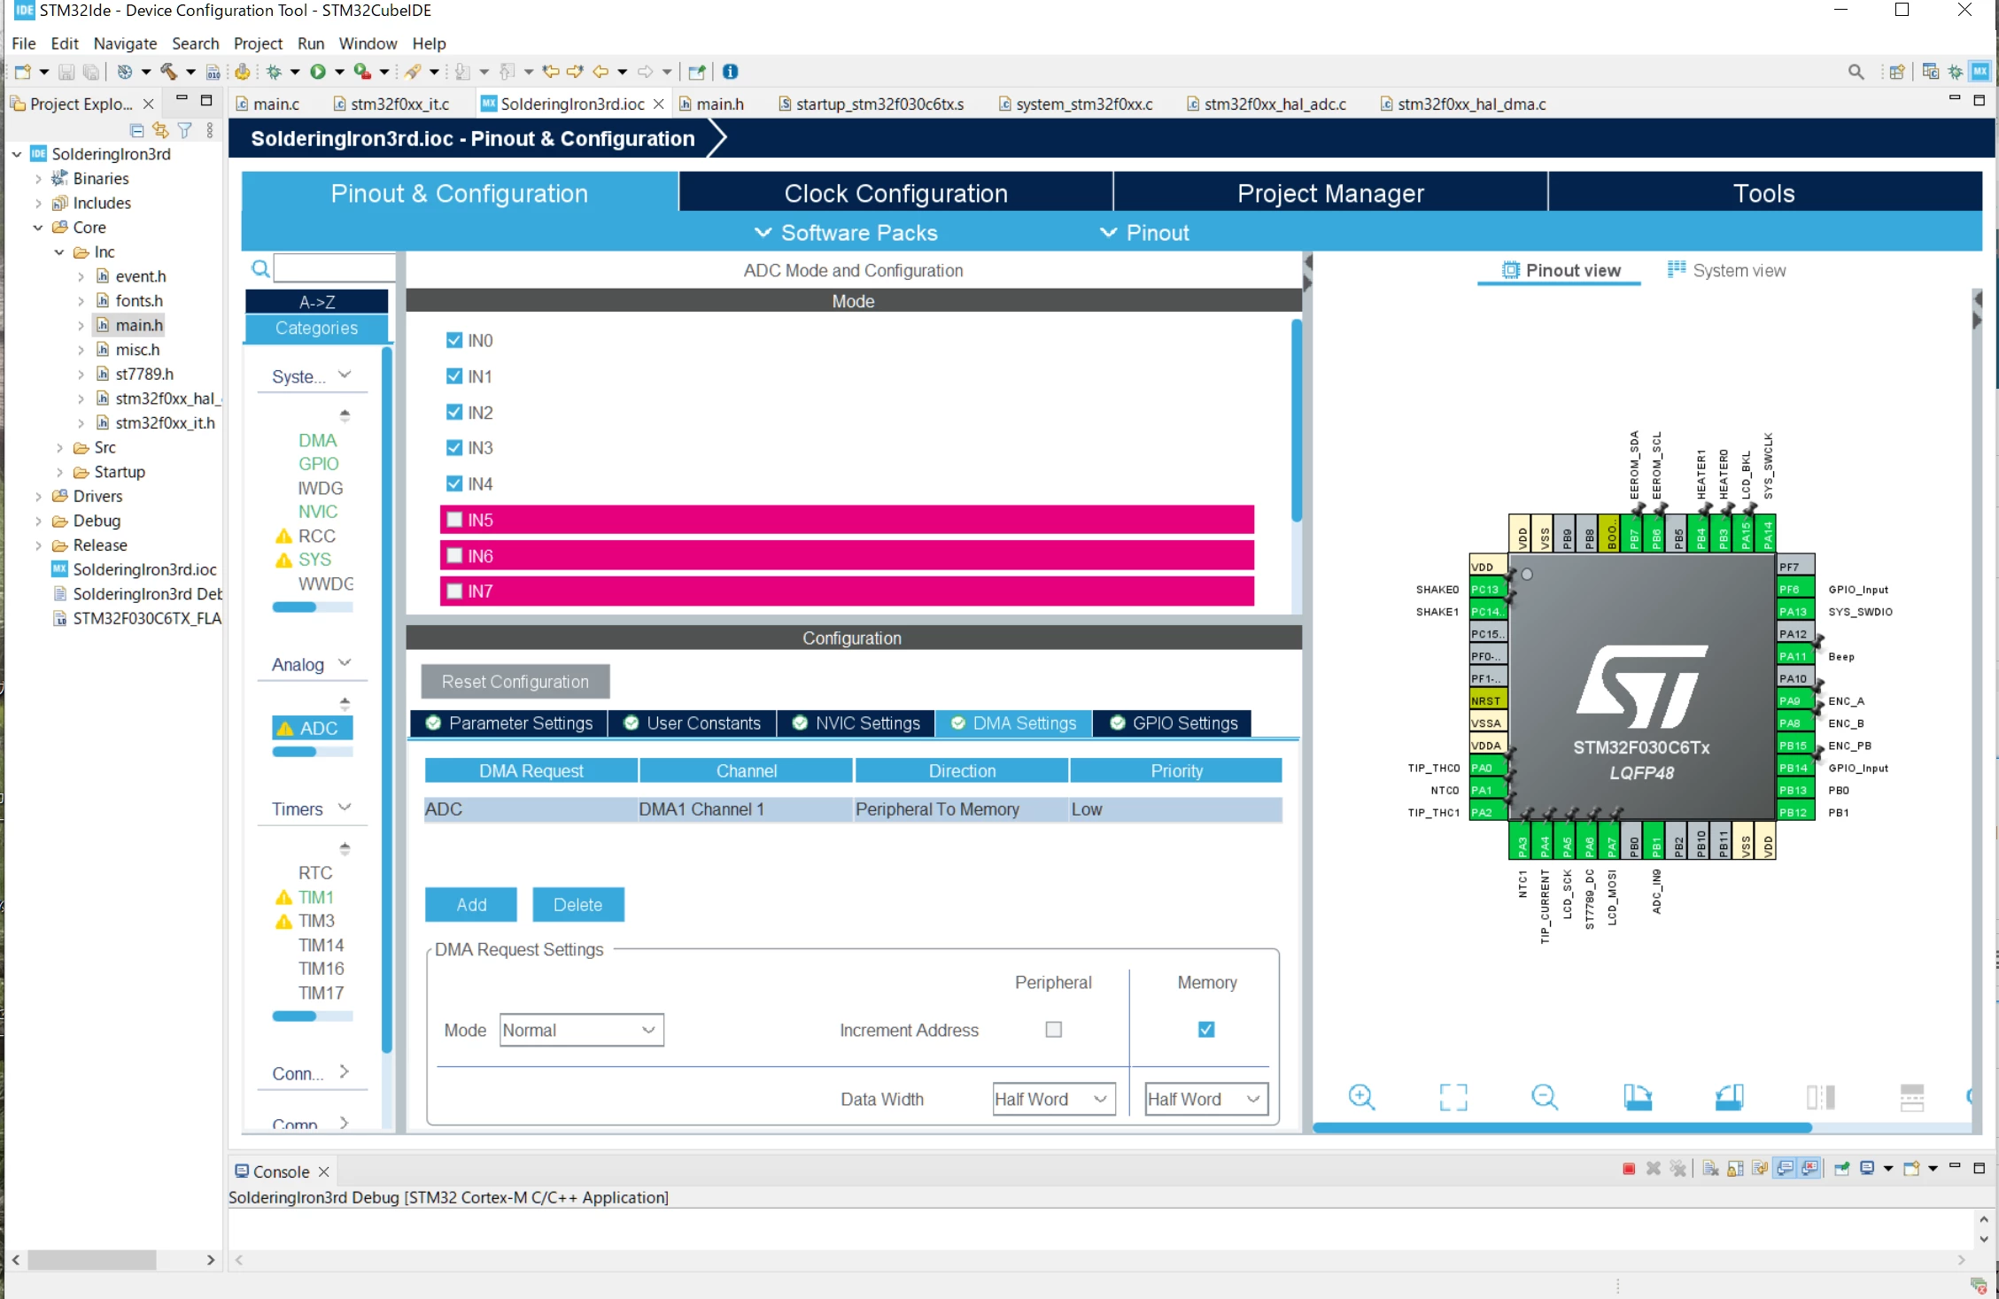Viewport: 1999px width, 1299px height.
Task: Click the New file toolbar icon
Action: (x=22, y=72)
